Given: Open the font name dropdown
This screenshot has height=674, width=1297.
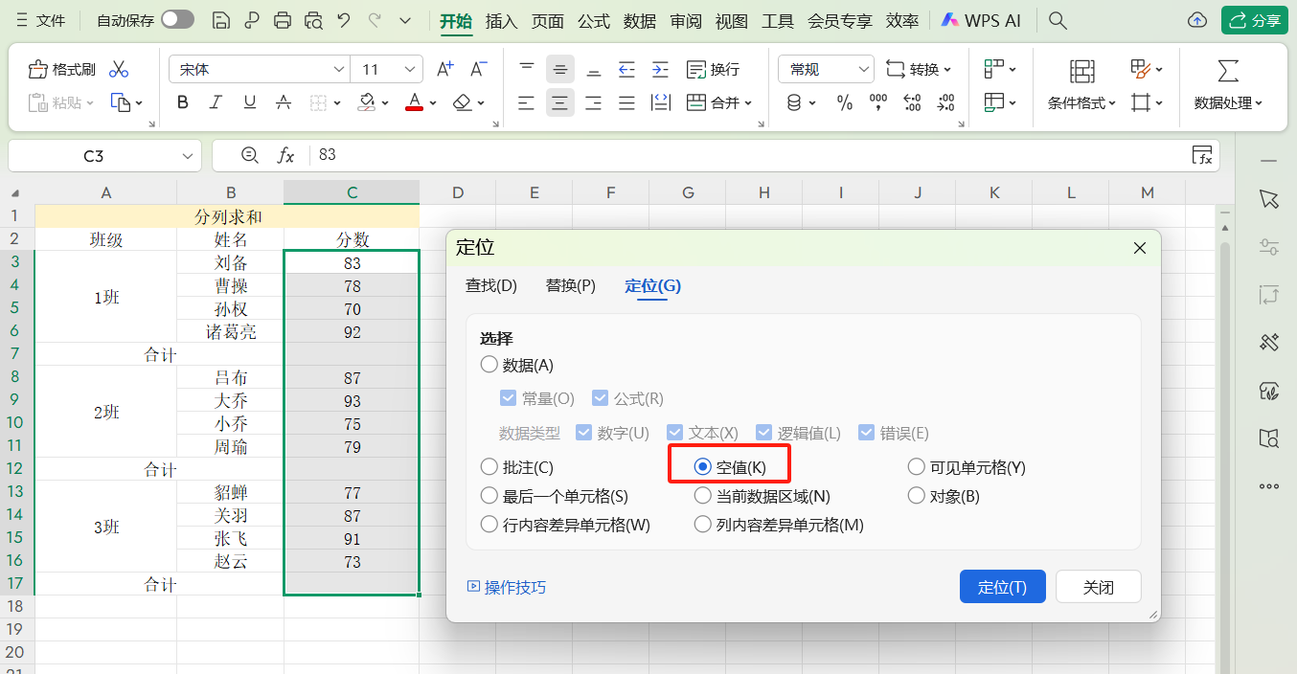Looking at the screenshot, I should point(338,68).
